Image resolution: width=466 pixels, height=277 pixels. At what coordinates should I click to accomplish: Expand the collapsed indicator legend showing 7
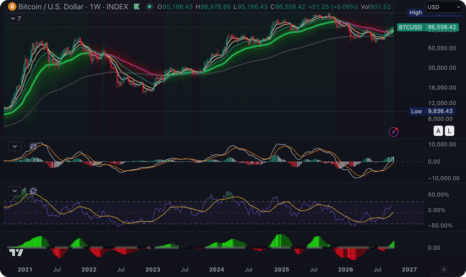pyautogui.click(x=15, y=19)
